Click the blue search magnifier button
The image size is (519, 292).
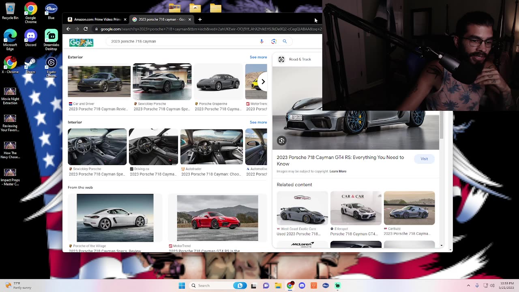pyautogui.click(x=285, y=41)
